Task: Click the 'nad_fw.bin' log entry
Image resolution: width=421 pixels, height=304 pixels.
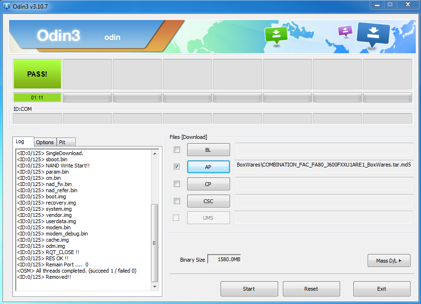Action: click(x=44, y=184)
